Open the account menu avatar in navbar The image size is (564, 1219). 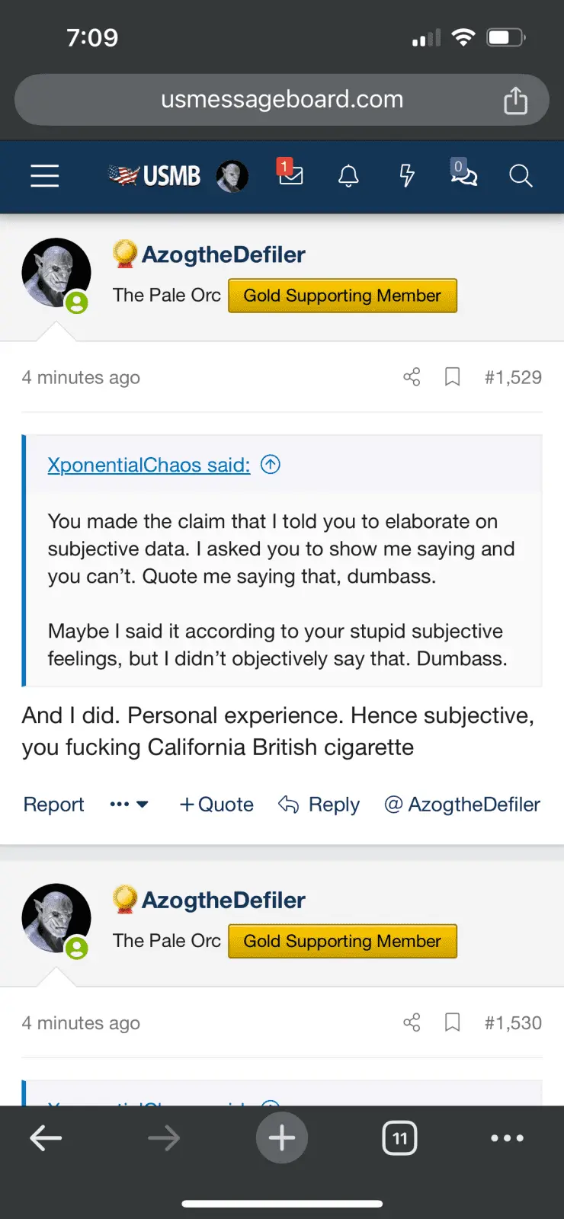[232, 176]
